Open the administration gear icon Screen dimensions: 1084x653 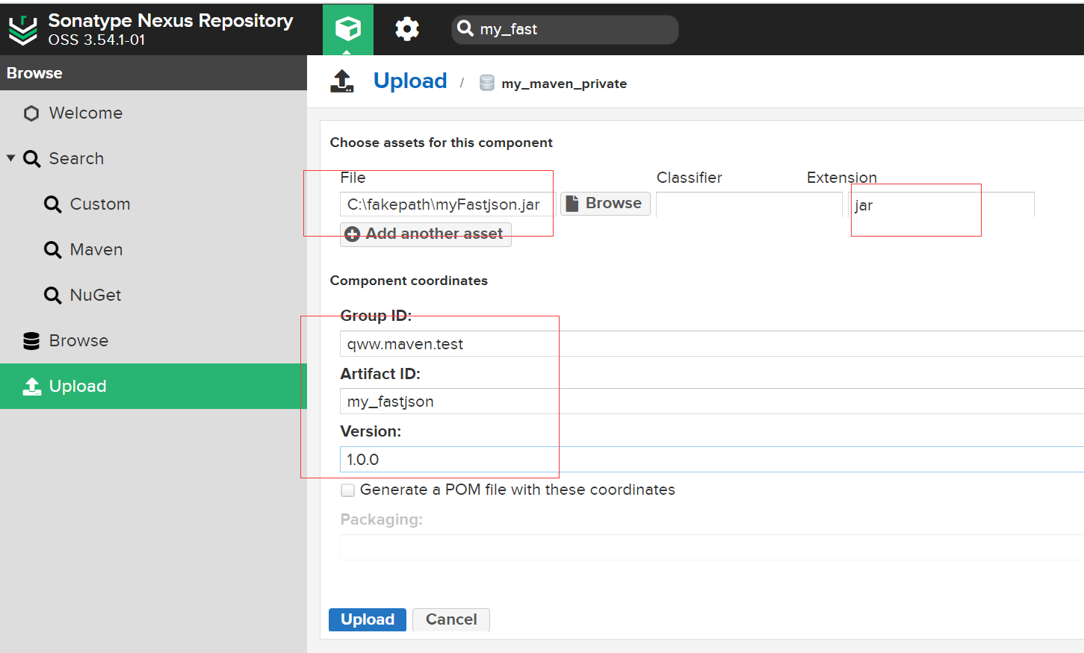click(x=407, y=29)
